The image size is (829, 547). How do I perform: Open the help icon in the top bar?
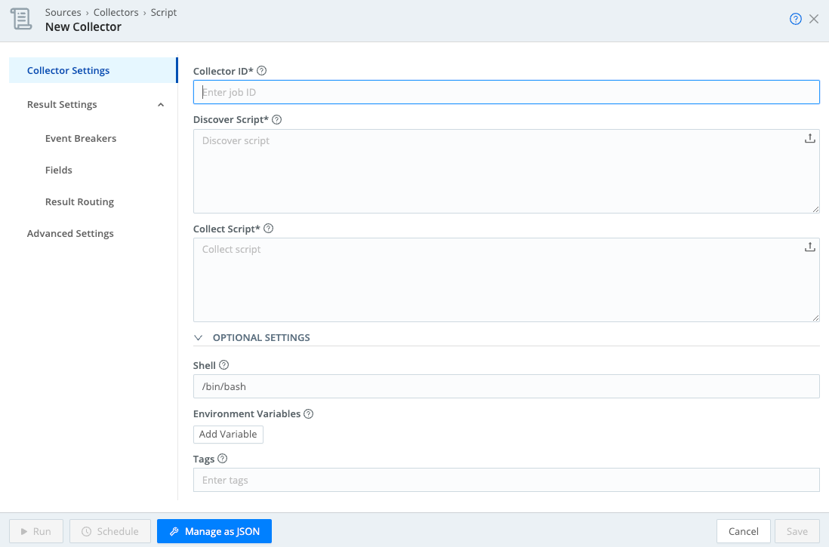pos(796,18)
